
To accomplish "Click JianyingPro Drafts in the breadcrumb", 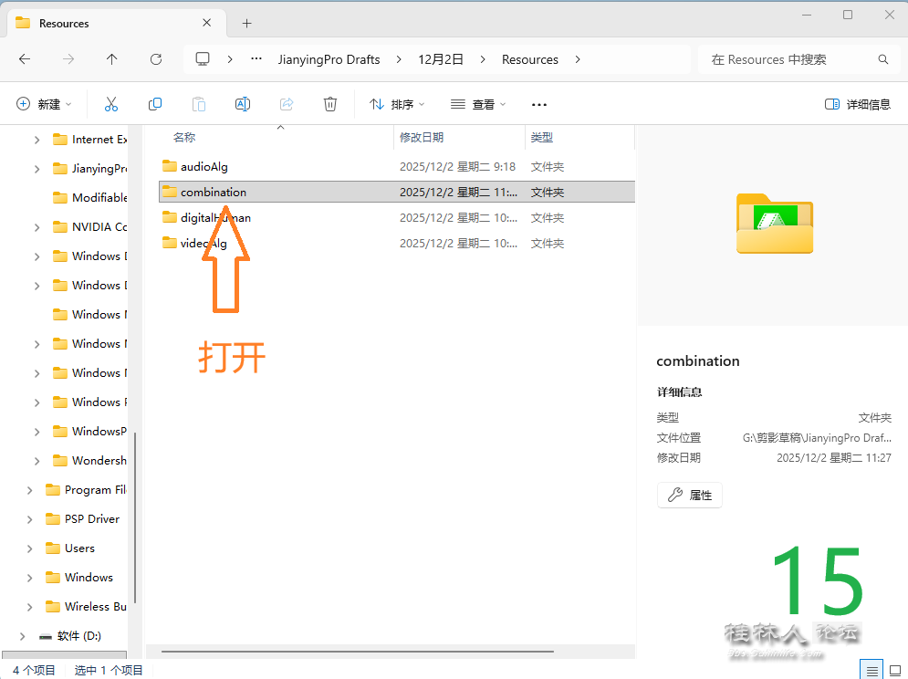I will [x=329, y=59].
